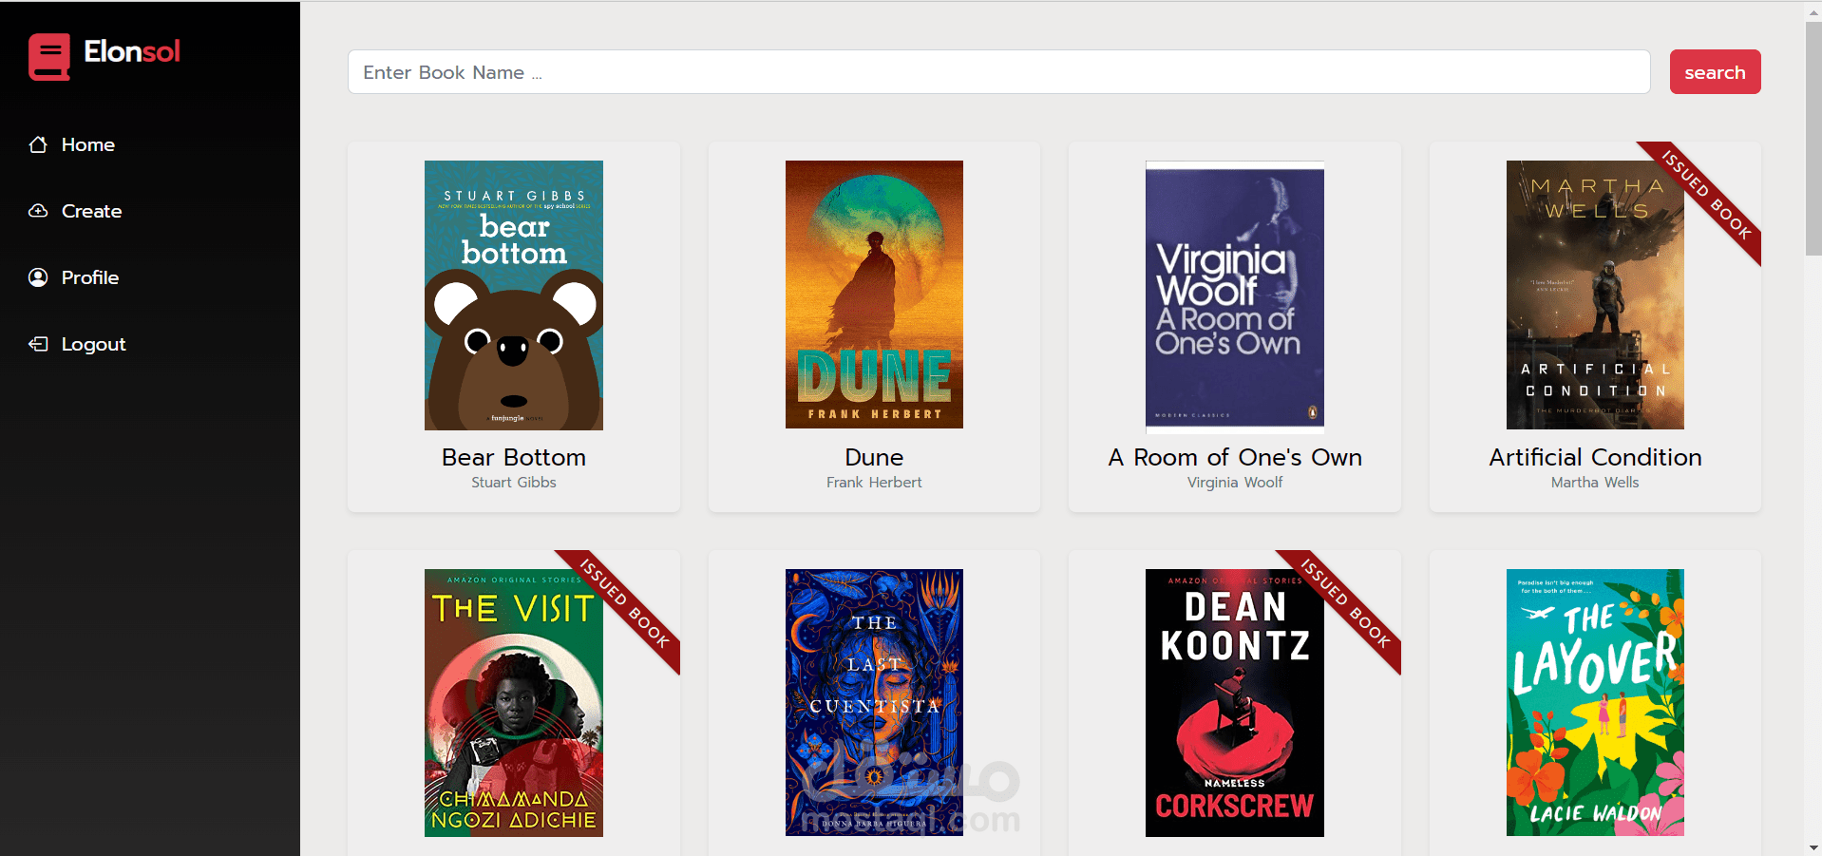Click the scrollbar down arrow
Viewport: 1822px width, 856px height.
(1813, 847)
